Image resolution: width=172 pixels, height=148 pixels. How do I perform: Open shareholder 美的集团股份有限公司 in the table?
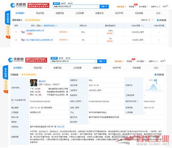coord(35,30)
